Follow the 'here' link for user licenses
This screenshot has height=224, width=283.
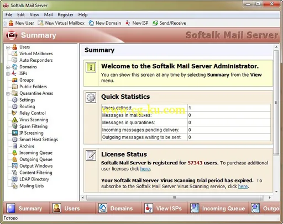tap(145, 169)
